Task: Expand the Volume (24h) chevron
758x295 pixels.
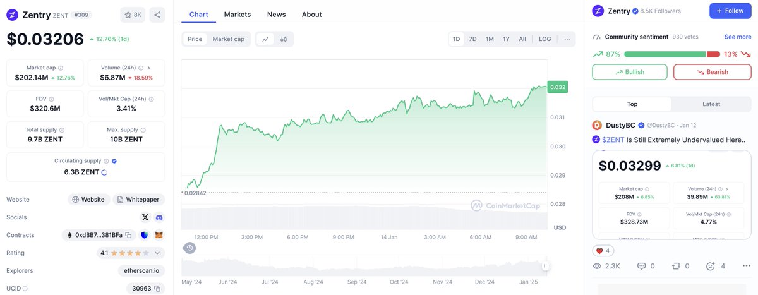Action: click(x=148, y=67)
